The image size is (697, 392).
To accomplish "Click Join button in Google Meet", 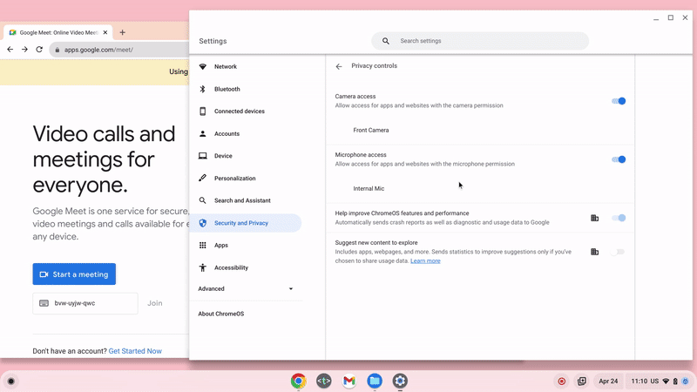I will (x=155, y=303).
